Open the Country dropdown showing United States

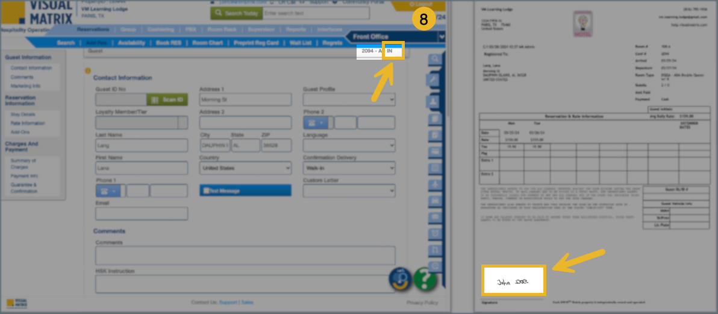(x=245, y=168)
